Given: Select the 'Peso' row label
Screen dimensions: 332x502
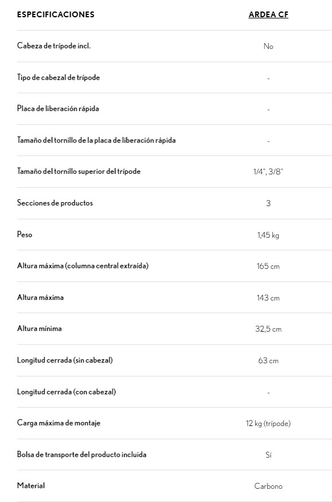Looking at the screenshot, I should (25, 234).
